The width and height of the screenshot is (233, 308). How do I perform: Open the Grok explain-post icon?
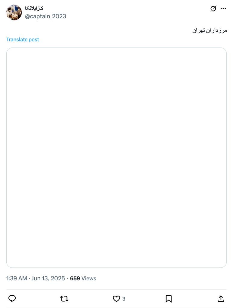(x=213, y=9)
